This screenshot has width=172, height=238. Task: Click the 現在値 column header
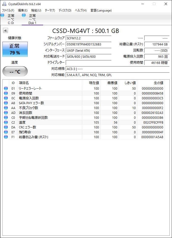pos(91,83)
